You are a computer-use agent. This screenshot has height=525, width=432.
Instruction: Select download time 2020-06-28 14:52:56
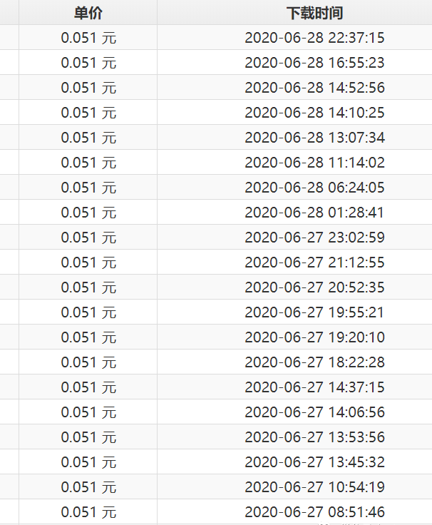pos(314,88)
